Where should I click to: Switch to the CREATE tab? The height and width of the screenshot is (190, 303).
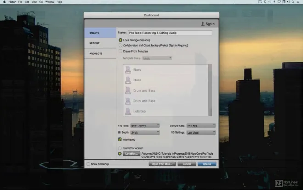click(100, 33)
